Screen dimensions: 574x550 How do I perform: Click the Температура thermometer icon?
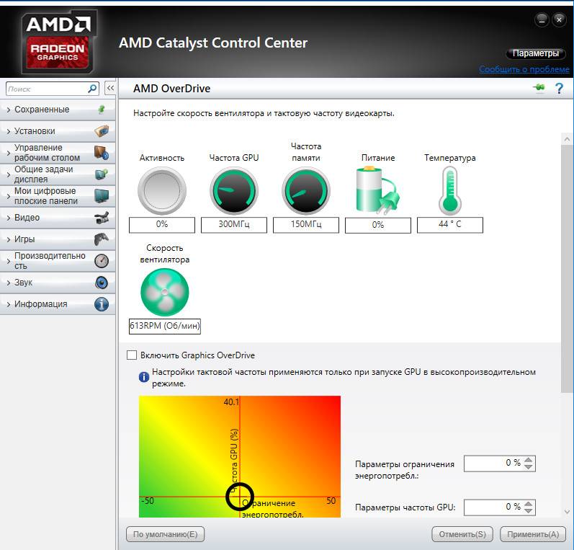coord(450,190)
